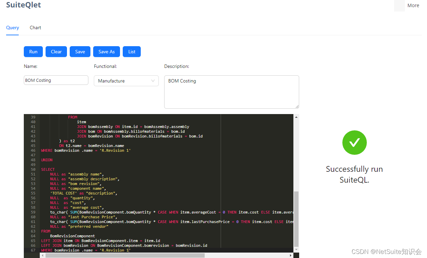Focus the Name input field
The height and width of the screenshot is (258, 427).
56,80
